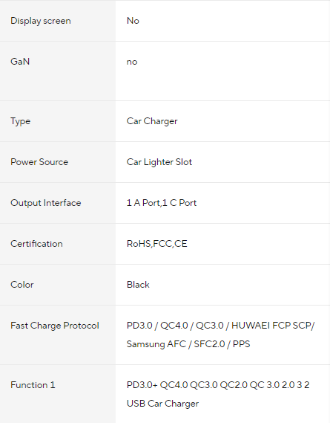330x423 pixels.
Task: Click the Samsung AFC / SFC2.0 / PPS text
Action: [188, 344]
